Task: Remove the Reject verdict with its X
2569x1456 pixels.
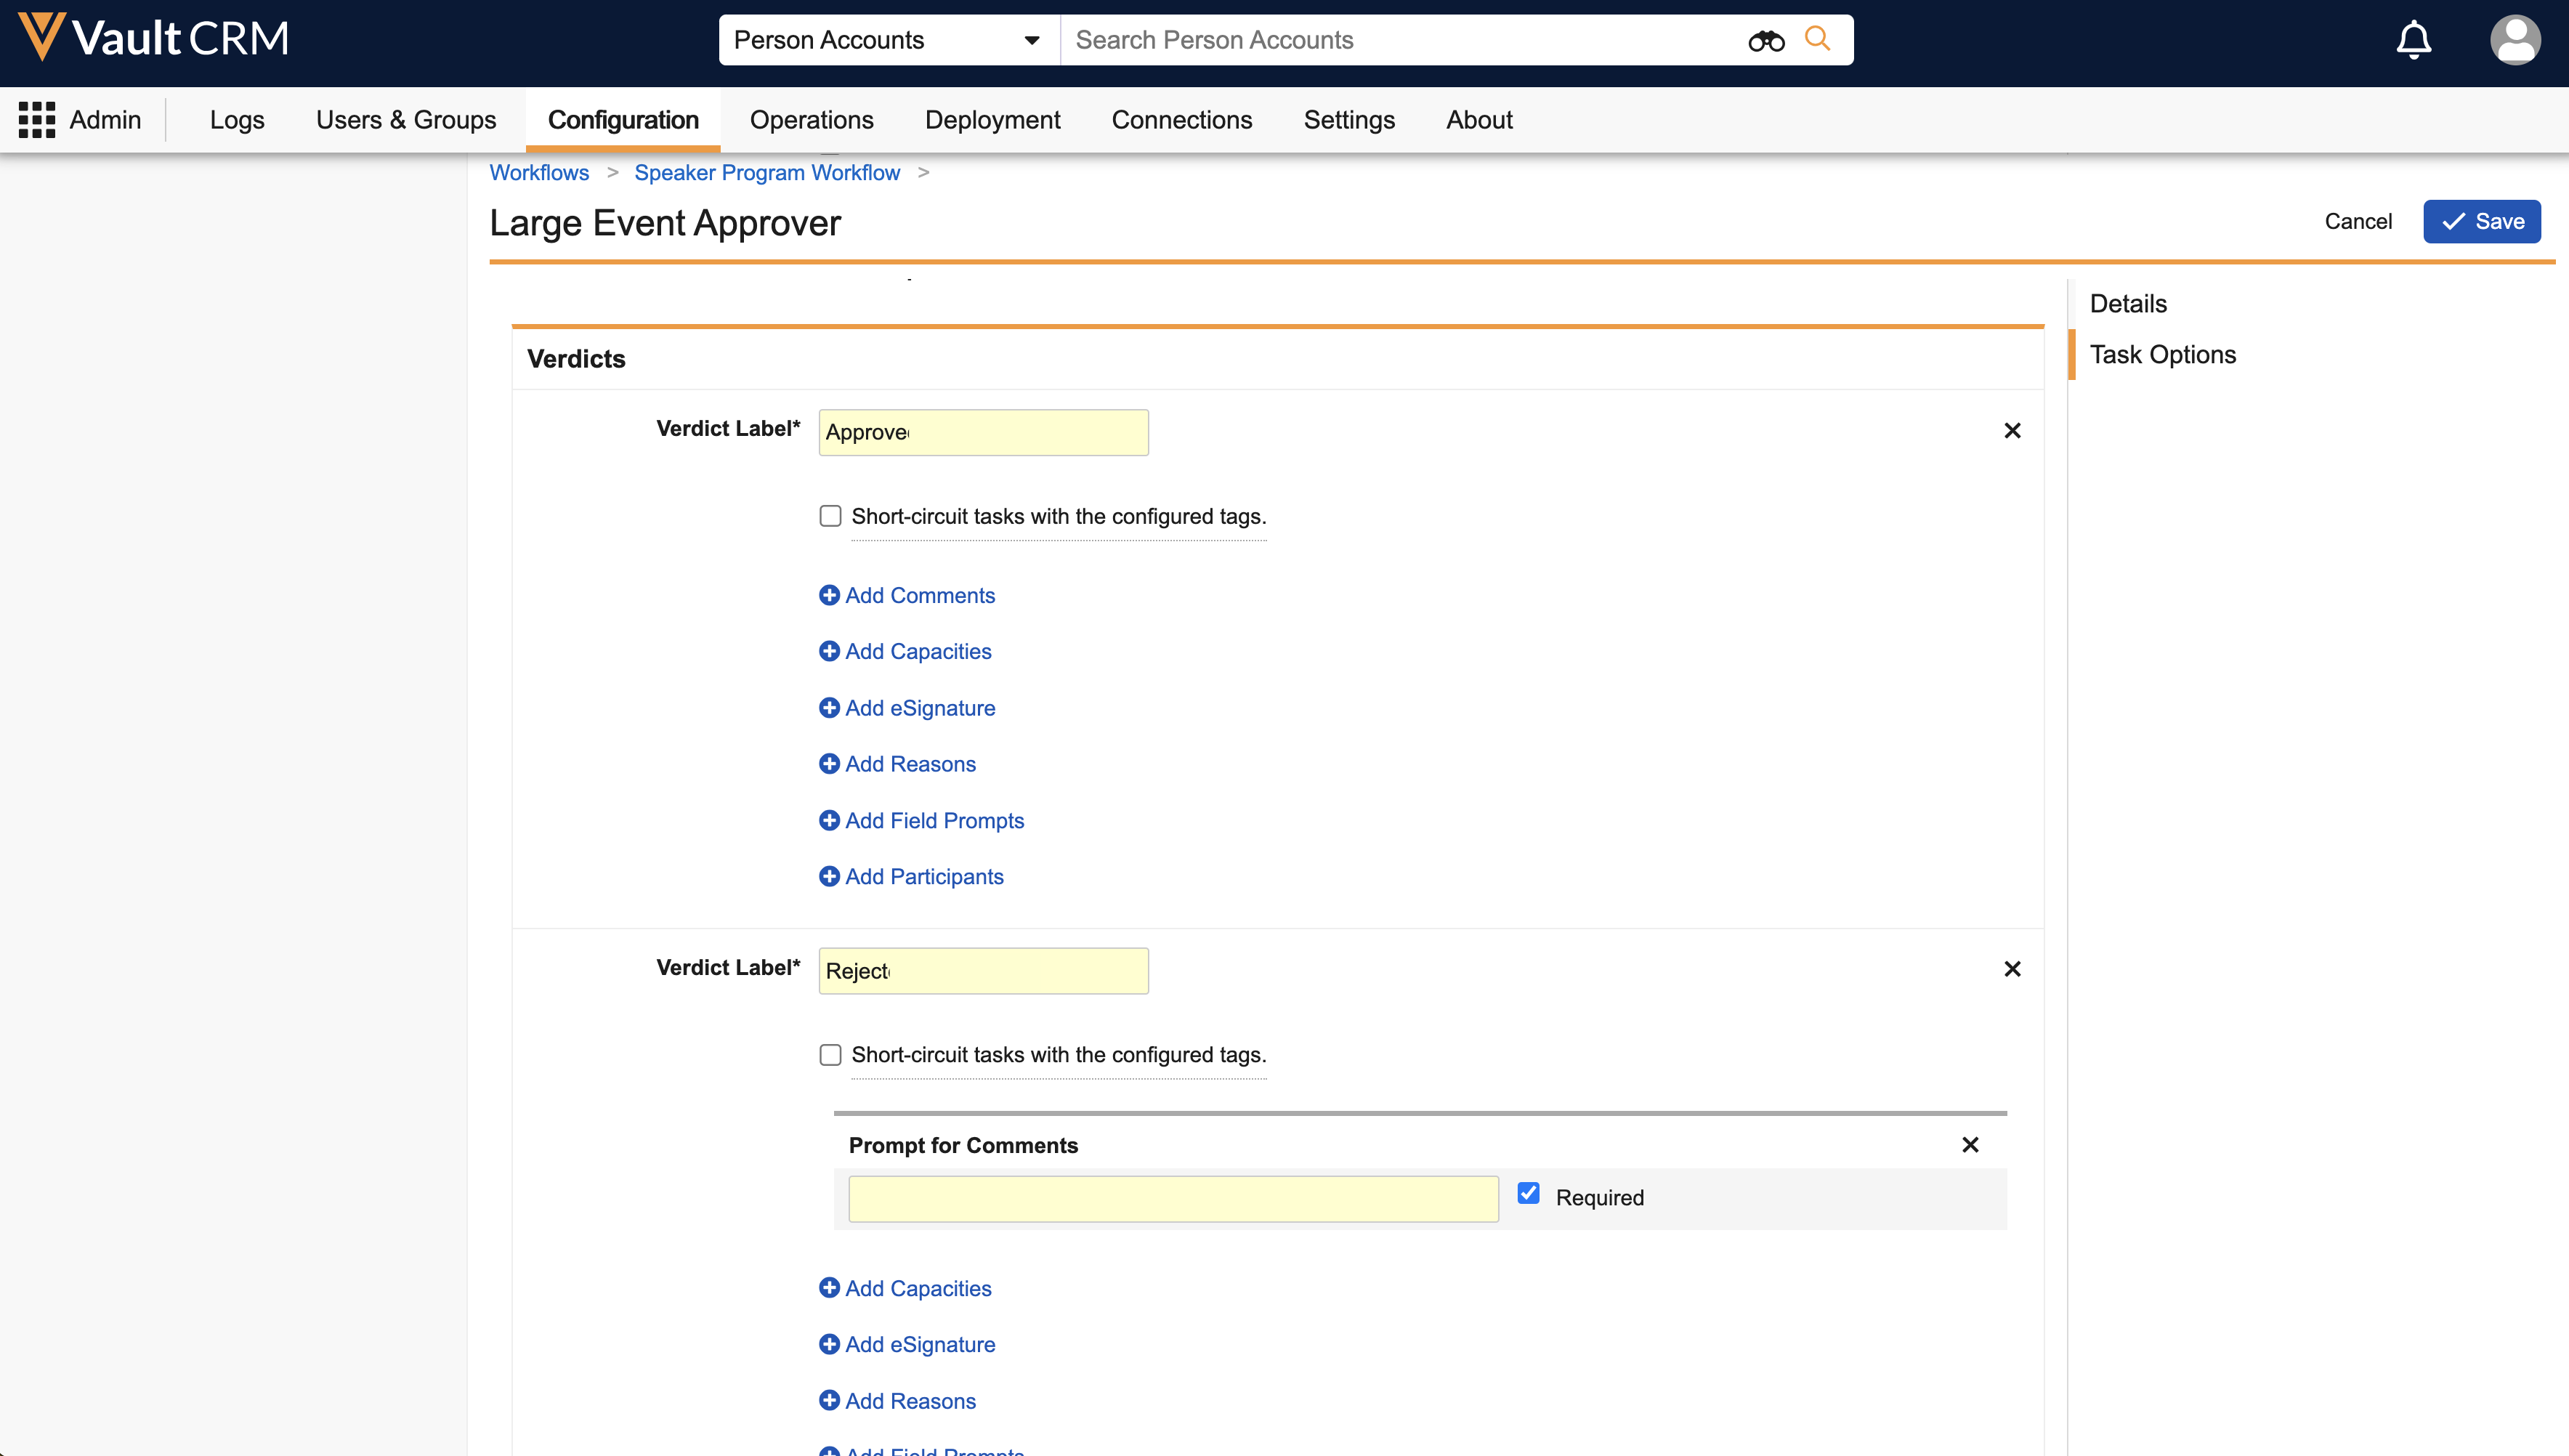Action: (2012, 969)
